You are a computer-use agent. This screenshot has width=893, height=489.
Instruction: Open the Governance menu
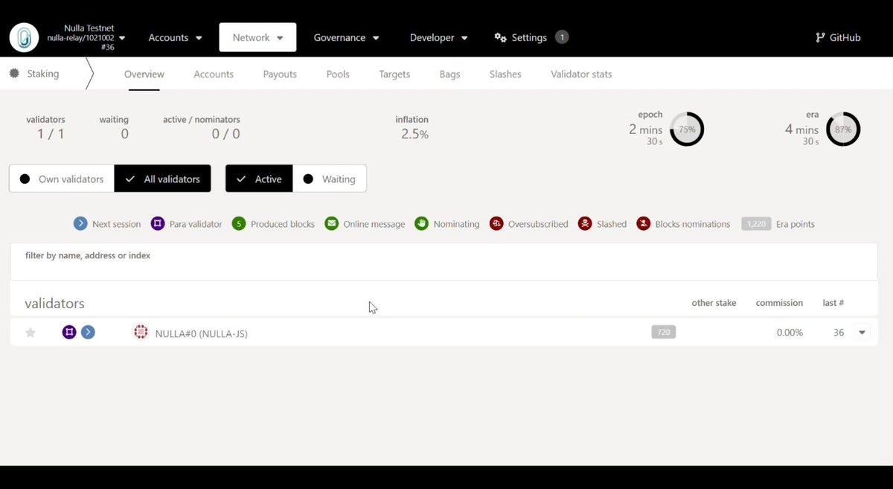click(346, 37)
